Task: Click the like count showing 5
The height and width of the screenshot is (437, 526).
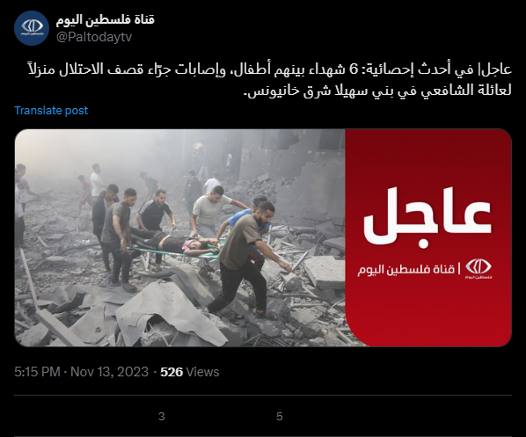Action: click(280, 417)
